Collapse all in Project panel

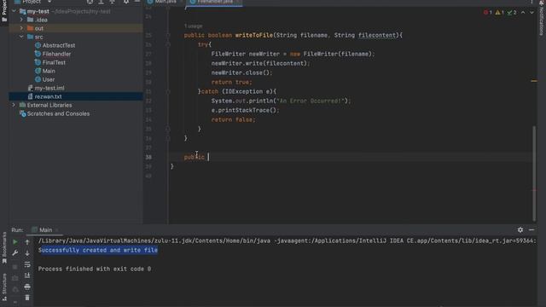(x=112, y=2)
